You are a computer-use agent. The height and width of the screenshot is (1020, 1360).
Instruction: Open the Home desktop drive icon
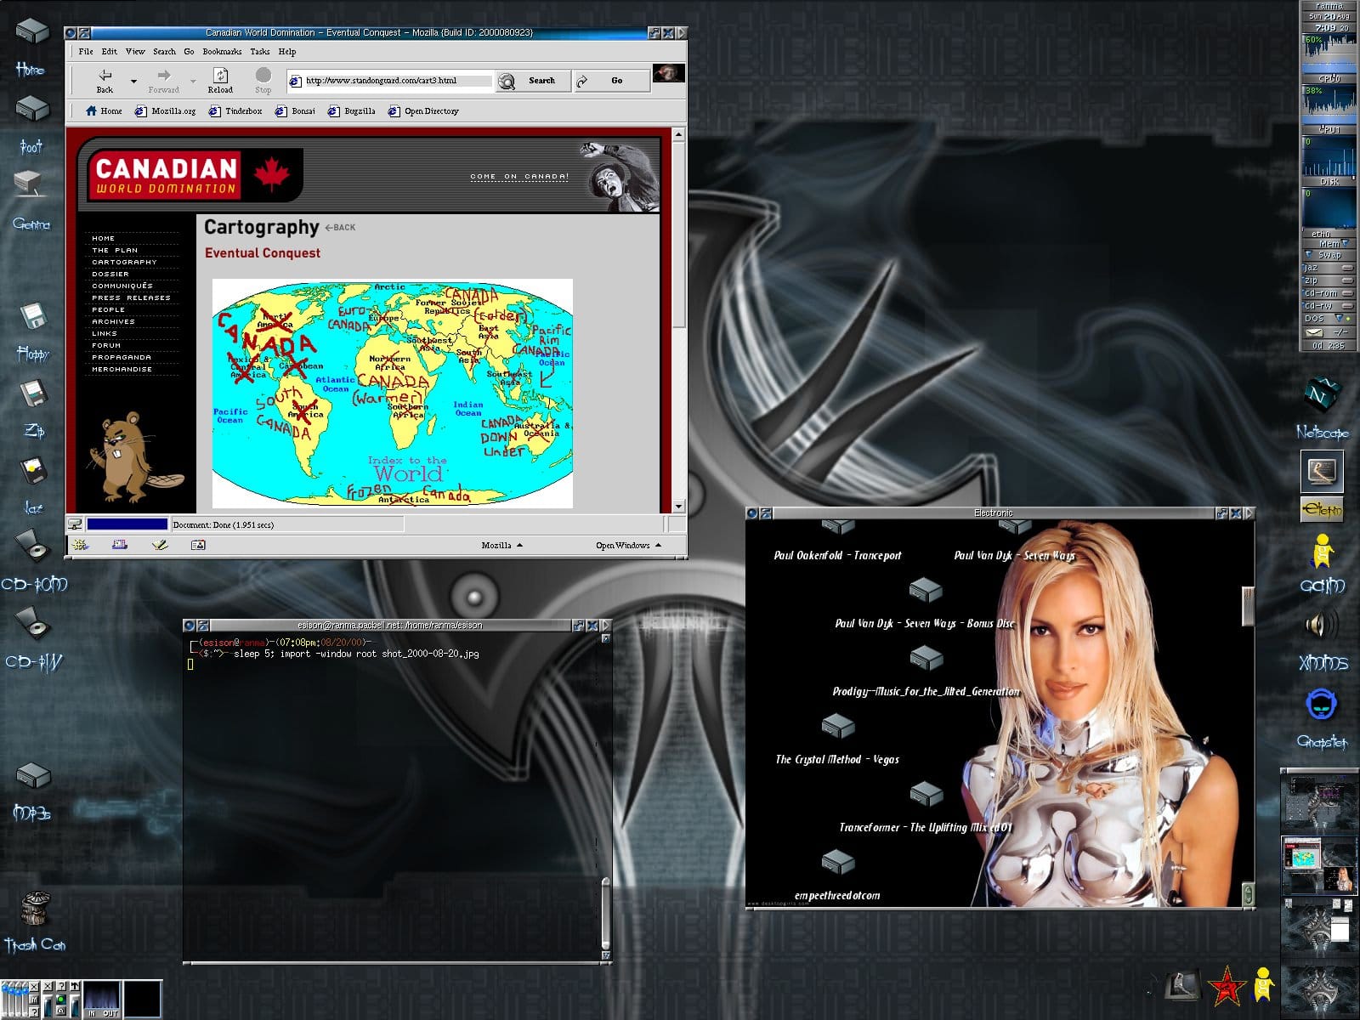pyautogui.click(x=31, y=32)
